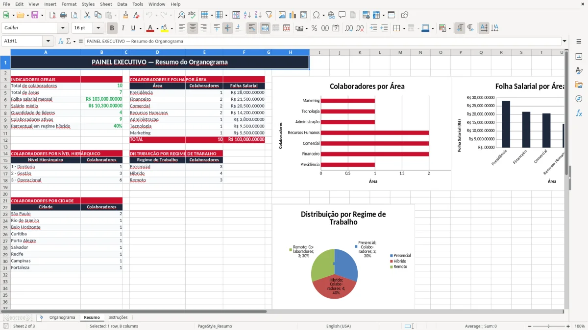Expand the Name Box dropdown arrow
Viewport: 588px width, 330px height.
[x=48, y=41]
